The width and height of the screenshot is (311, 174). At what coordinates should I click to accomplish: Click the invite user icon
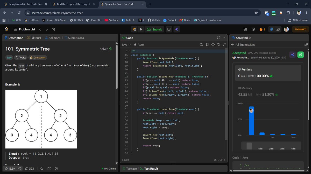pyautogui.click(x=278, y=29)
